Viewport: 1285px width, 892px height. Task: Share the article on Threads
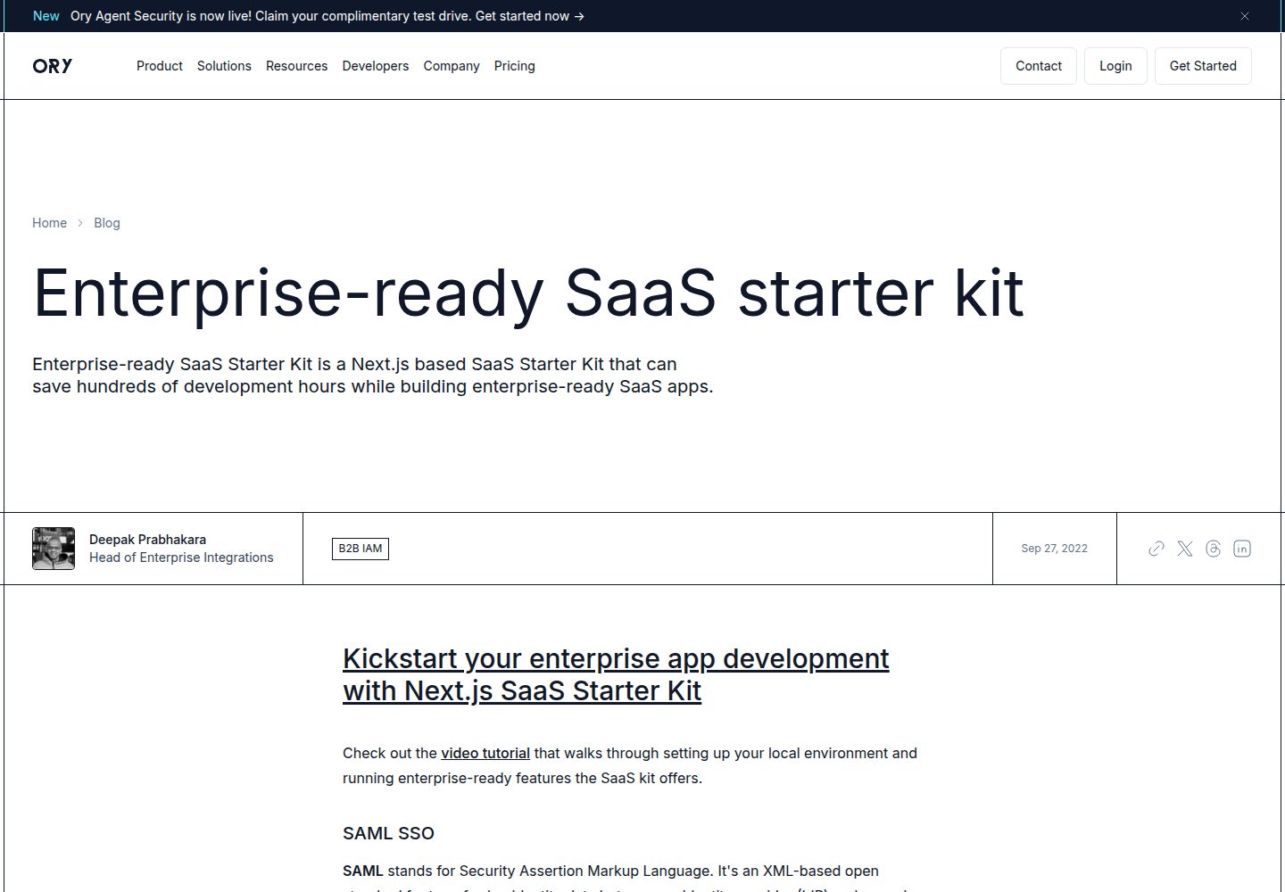coord(1213,549)
